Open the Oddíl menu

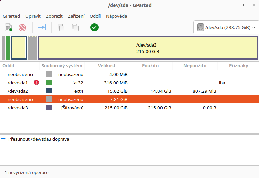point(95,16)
